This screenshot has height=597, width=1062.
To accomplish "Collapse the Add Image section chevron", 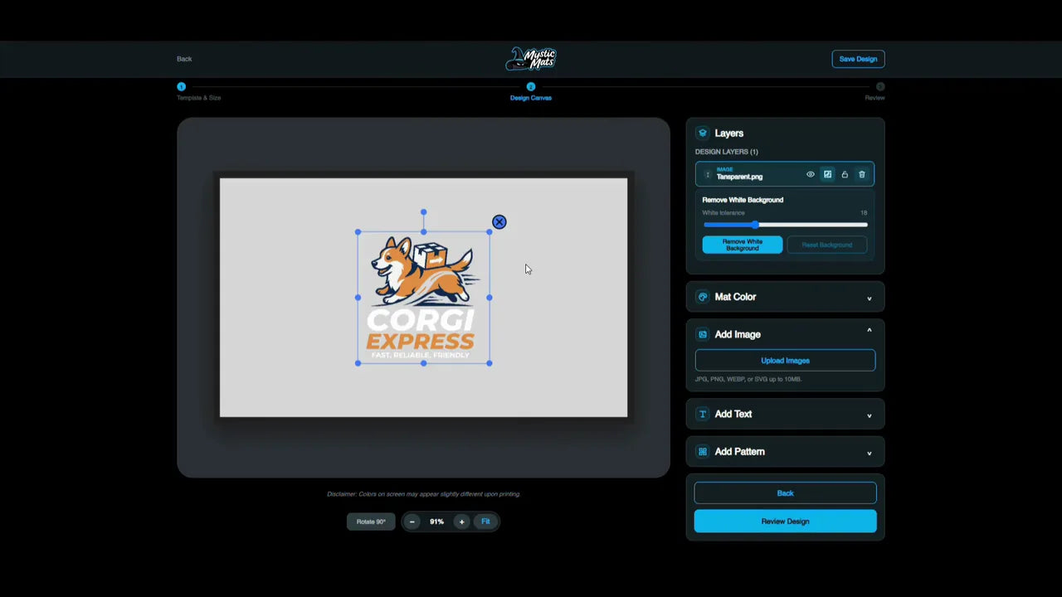I will (870, 331).
